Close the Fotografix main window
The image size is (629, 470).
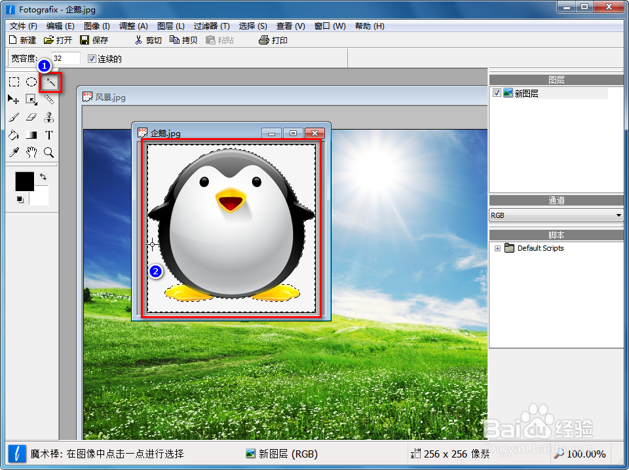click(x=608, y=7)
